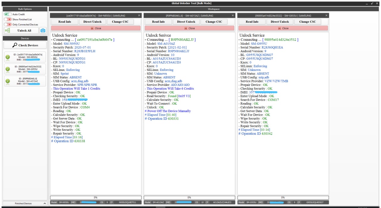Click the "Service Provider: AIO/AIO/AIO" line
Screen dimensions: 381x208
coord(167,85)
